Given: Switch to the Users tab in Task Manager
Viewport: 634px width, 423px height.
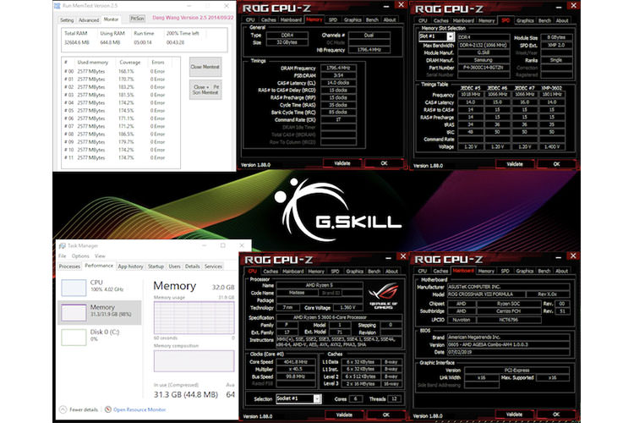Looking at the screenshot, I should click(174, 266).
